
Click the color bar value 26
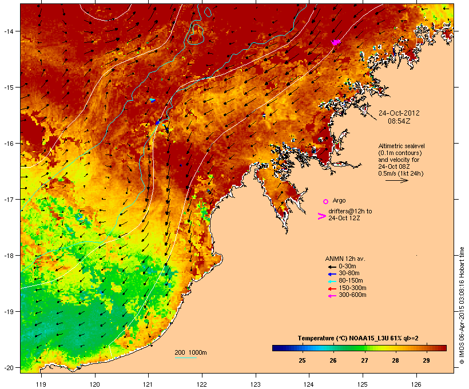[x=333, y=360]
